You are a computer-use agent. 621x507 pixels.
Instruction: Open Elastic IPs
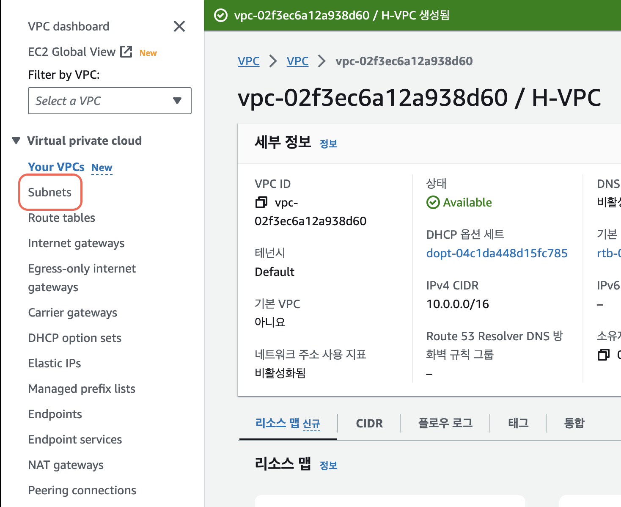pos(54,363)
